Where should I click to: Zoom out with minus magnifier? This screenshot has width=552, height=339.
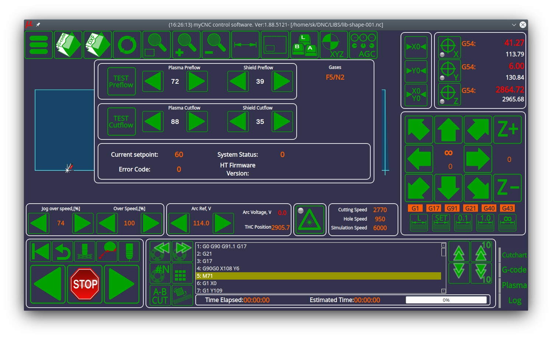coord(216,45)
